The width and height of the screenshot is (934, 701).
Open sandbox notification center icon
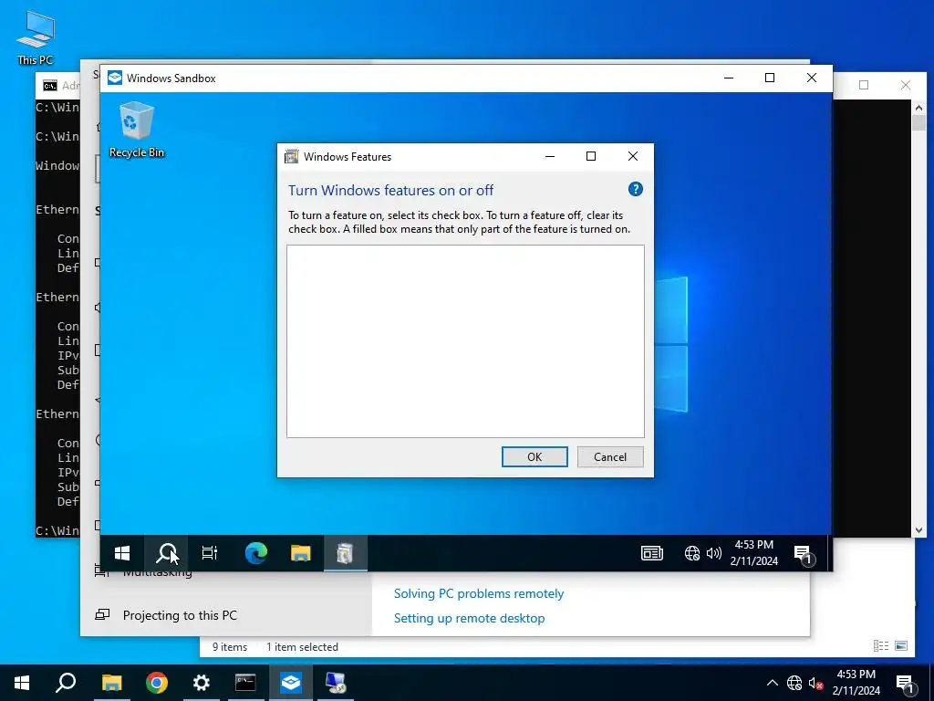(x=804, y=554)
